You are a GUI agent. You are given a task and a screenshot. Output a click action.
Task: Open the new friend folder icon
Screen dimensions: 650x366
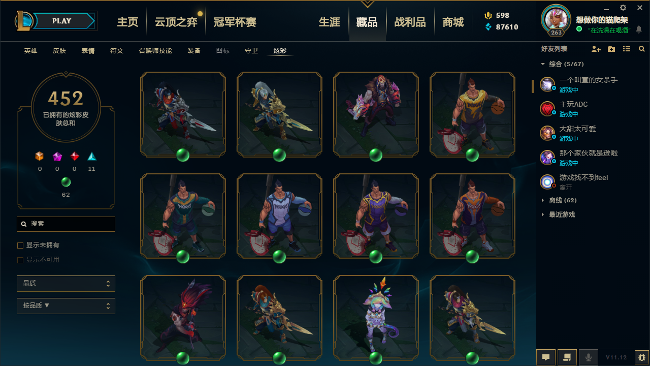pos(611,49)
